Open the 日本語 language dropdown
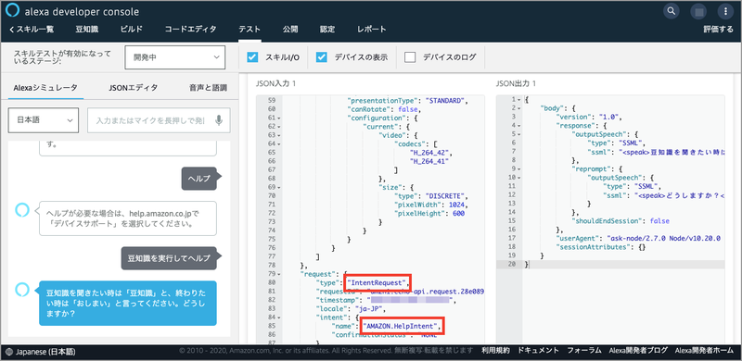The image size is (742, 361). [44, 120]
